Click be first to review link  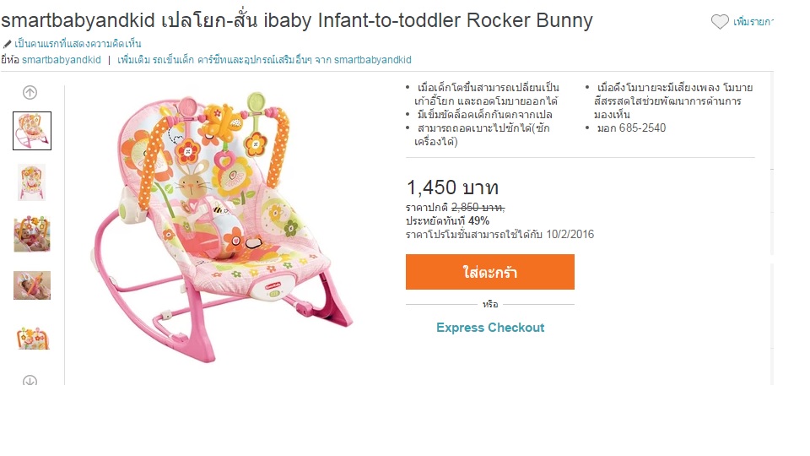point(78,44)
